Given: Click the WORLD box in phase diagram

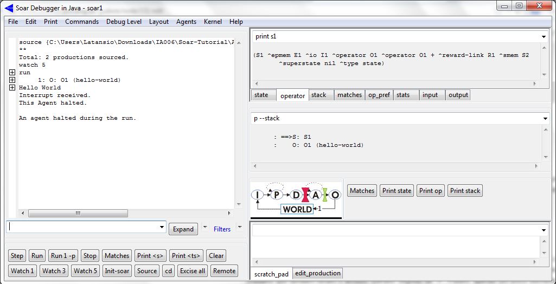Looking at the screenshot, I should click(x=297, y=209).
